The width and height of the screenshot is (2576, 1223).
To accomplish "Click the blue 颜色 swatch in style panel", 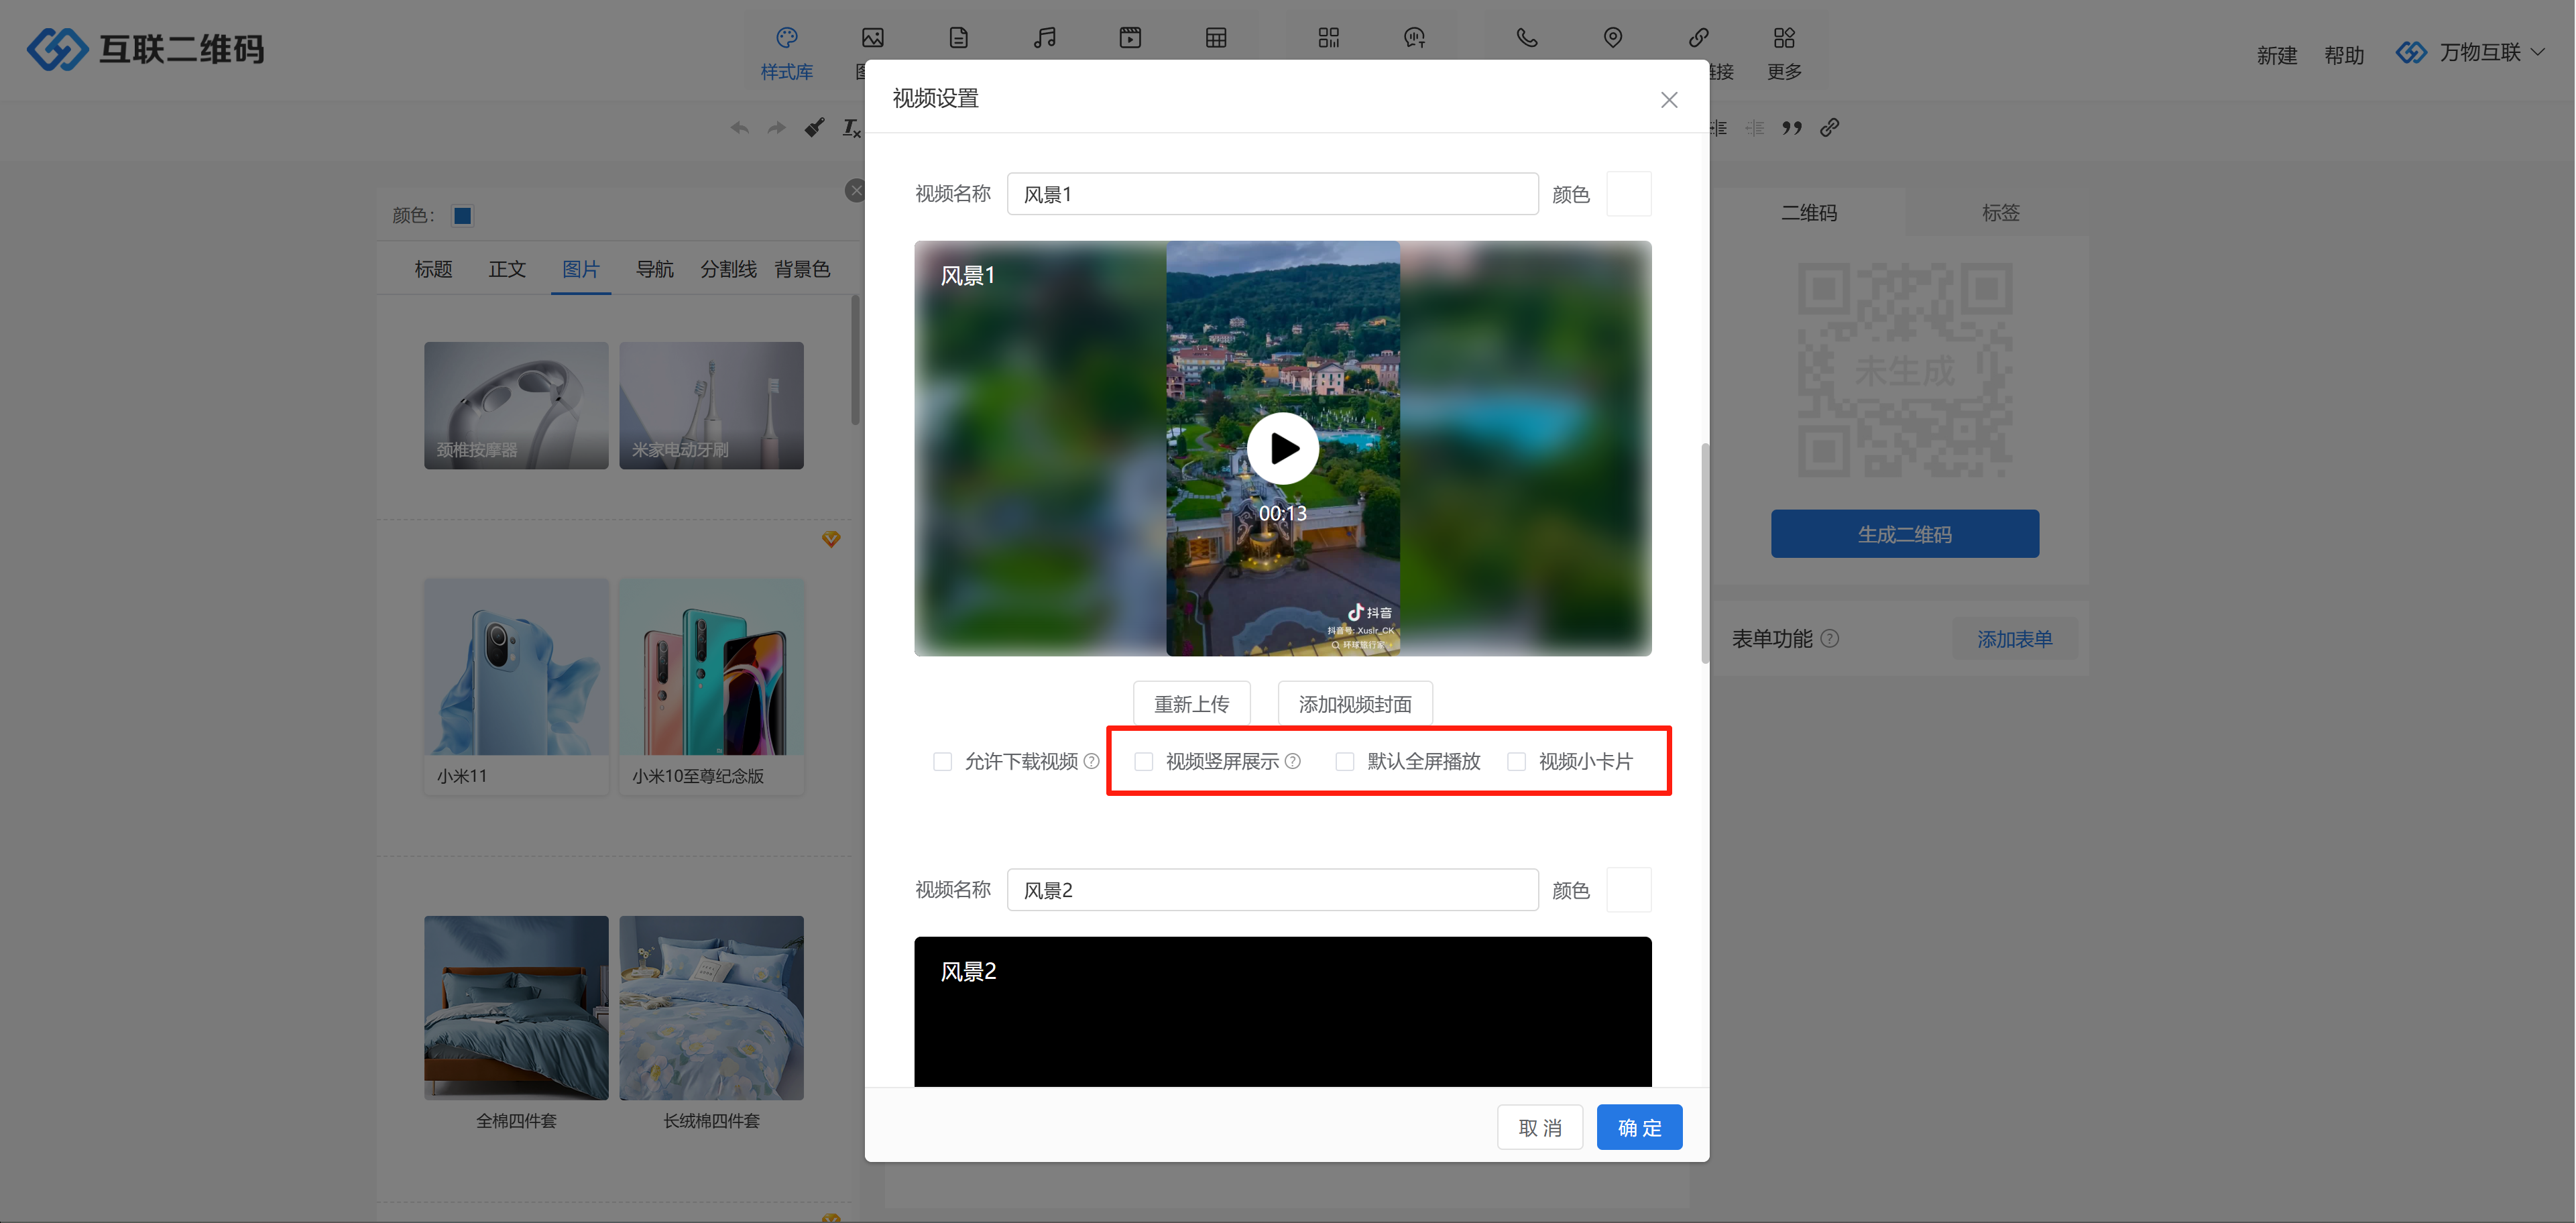I will [462, 216].
